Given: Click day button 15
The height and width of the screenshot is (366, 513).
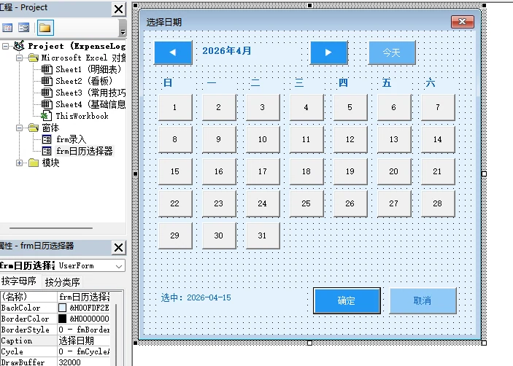Looking at the screenshot, I should [175, 171].
